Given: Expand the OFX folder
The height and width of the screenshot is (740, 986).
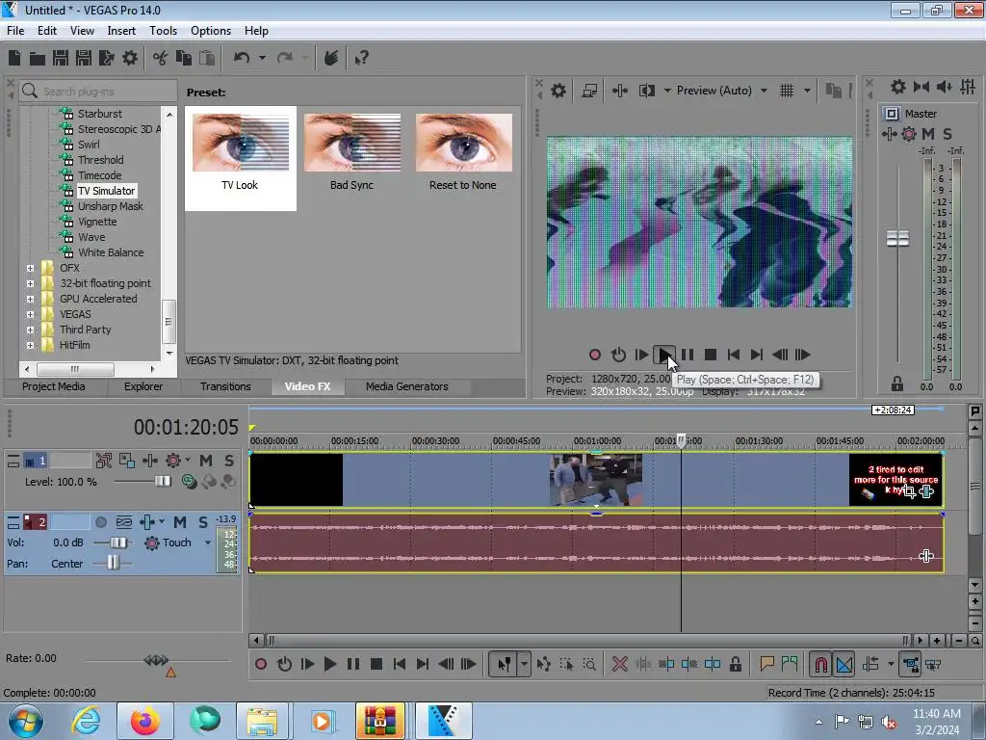Looking at the screenshot, I should [30, 268].
